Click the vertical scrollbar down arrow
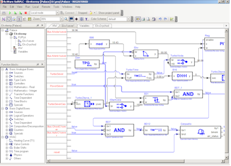This screenshot has height=166, width=231. [x=227, y=158]
